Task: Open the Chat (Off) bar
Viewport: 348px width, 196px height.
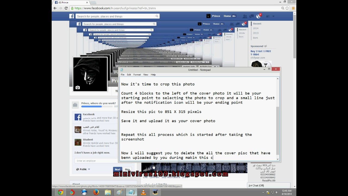Action: pyautogui.click(x=269, y=185)
